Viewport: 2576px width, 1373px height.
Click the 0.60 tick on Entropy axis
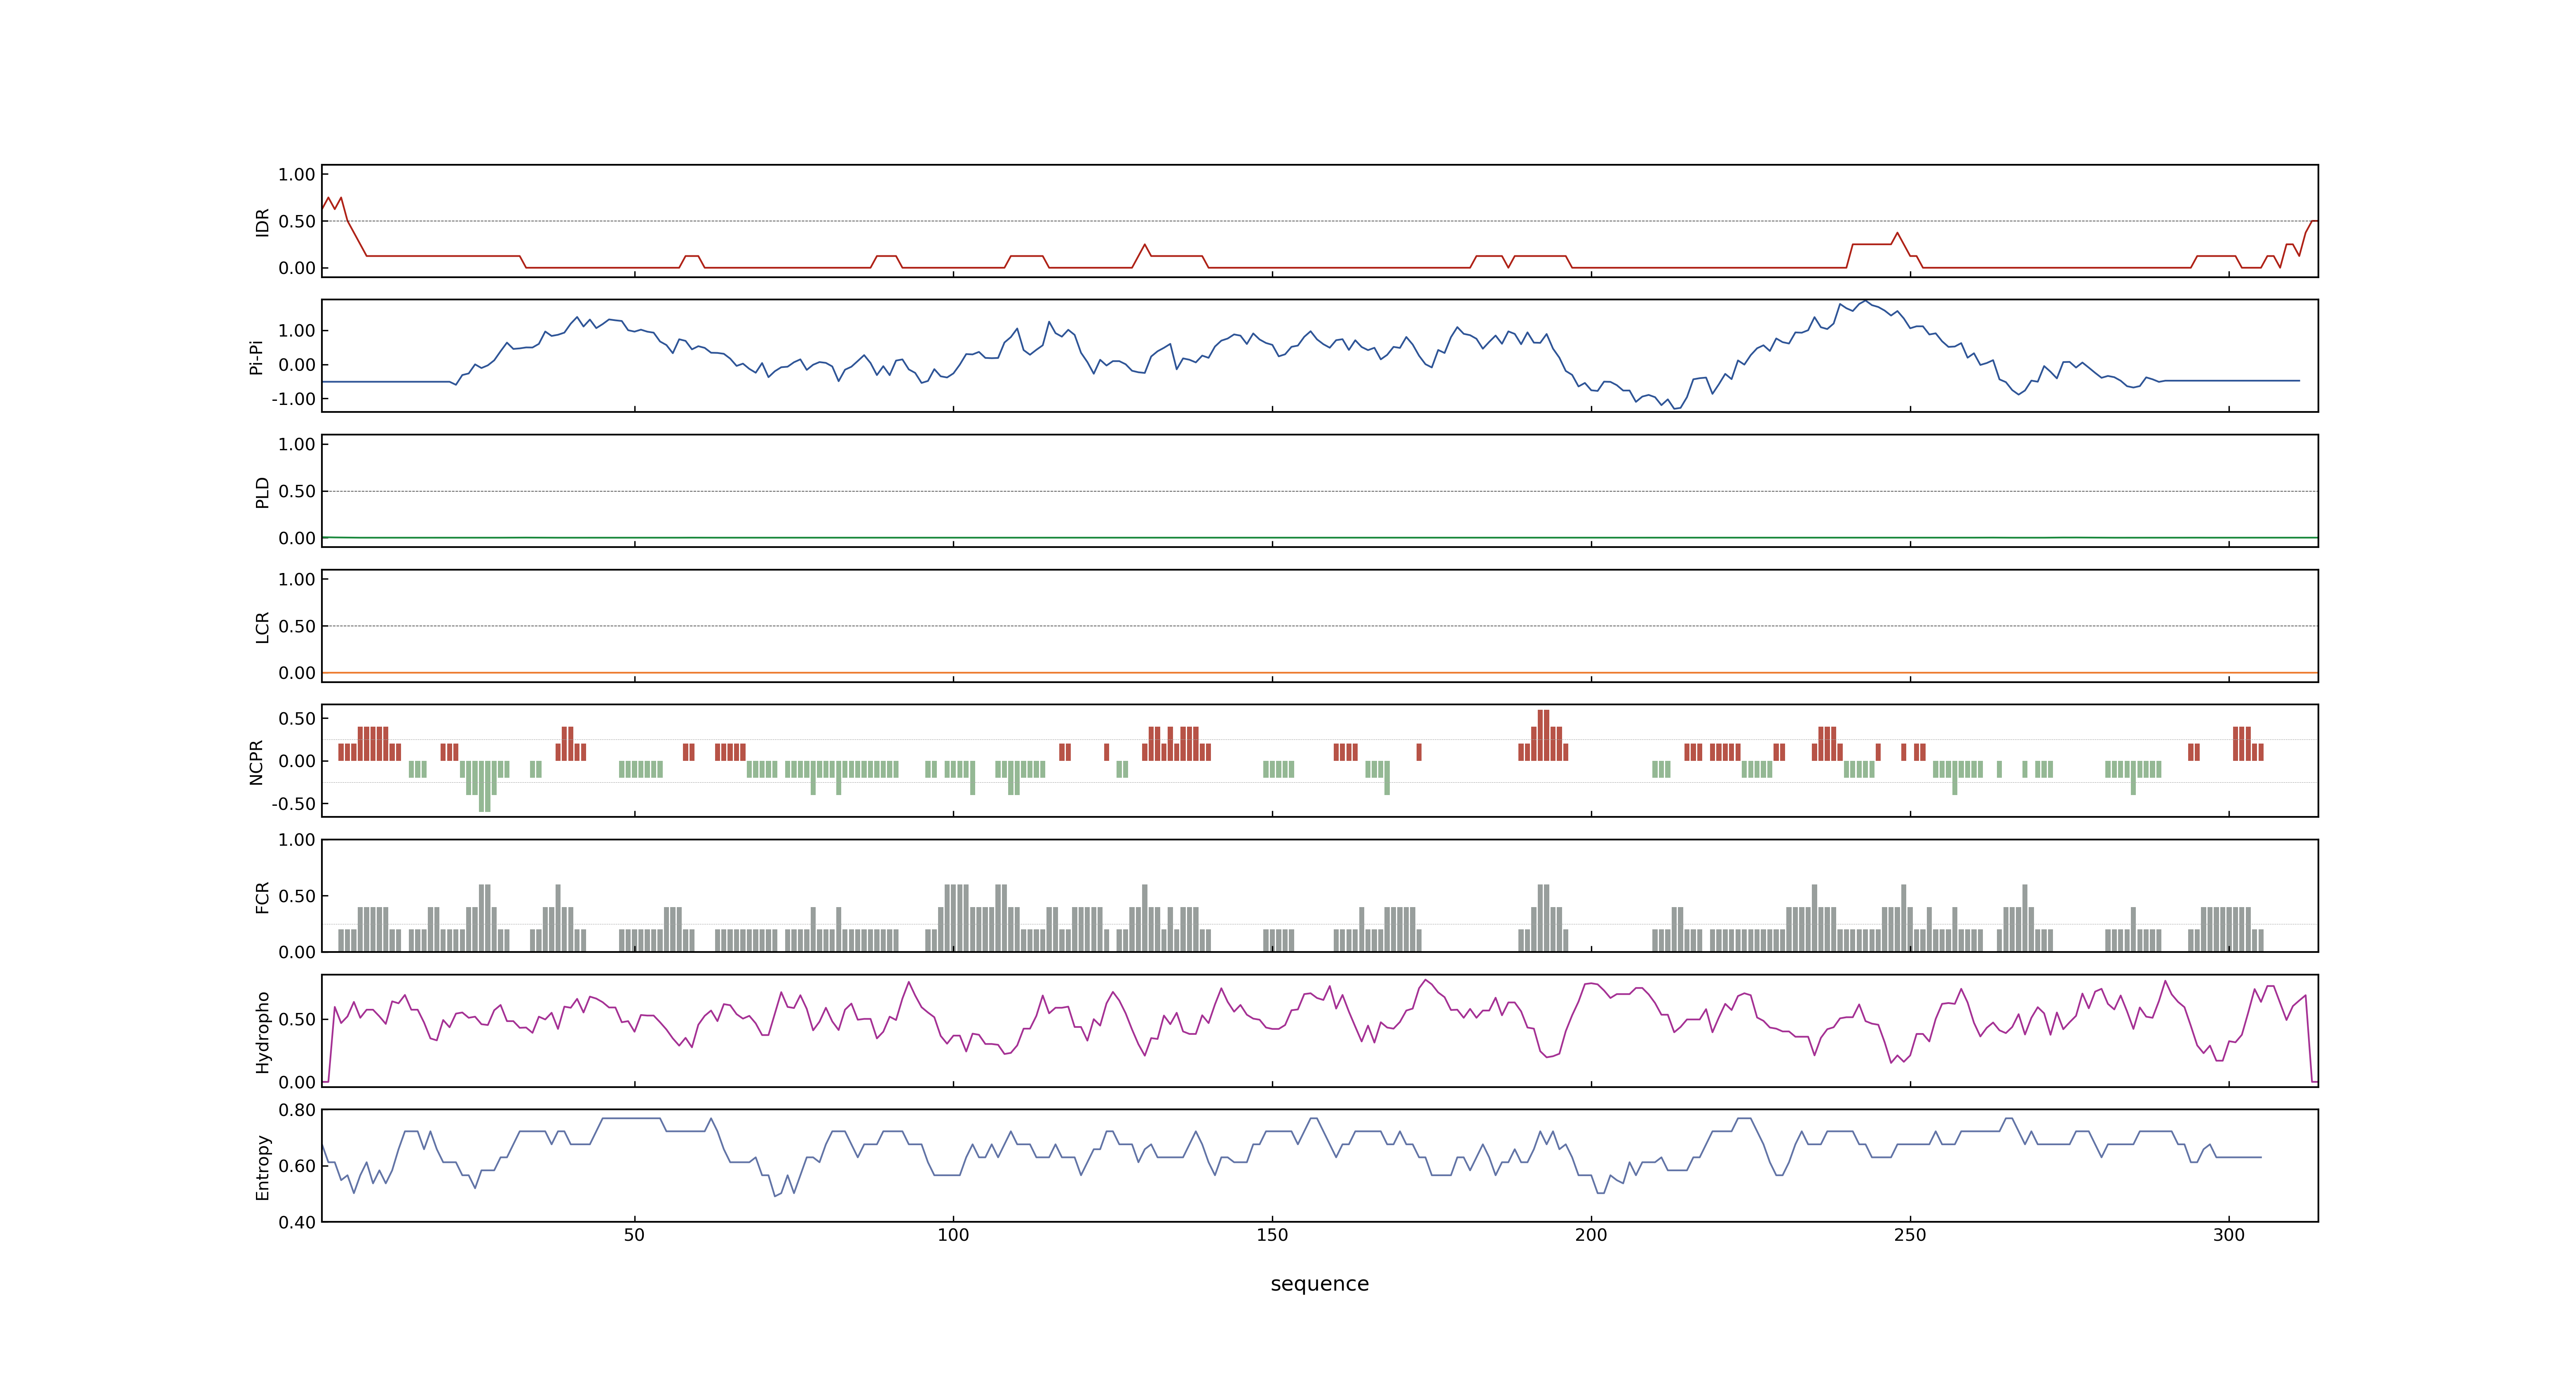(x=297, y=1166)
